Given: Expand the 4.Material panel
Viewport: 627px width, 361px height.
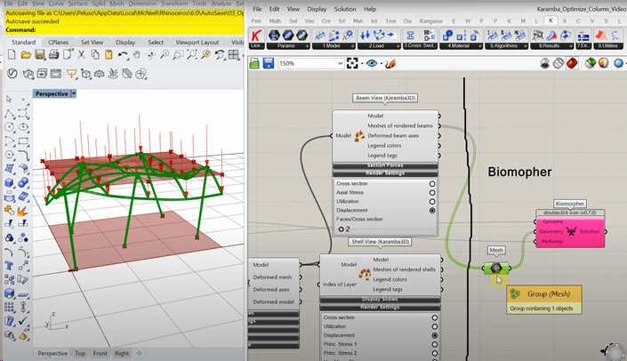Looking at the screenshot, I should pyautogui.click(x=461, y=46).
